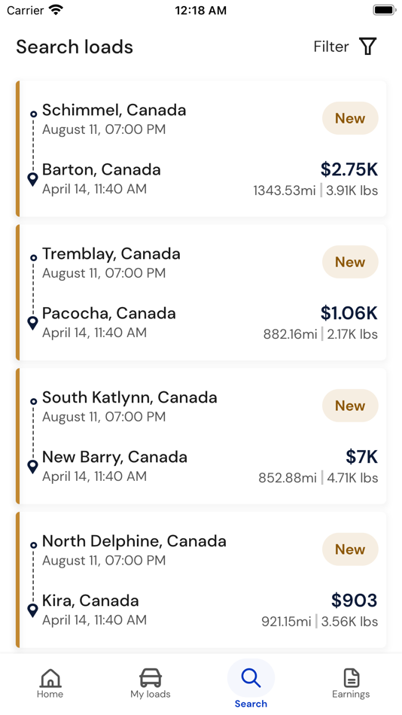The height and width of the screenshot is (715, 402).
Task: Switch to the My loads tab
Action: coord(151,683)
